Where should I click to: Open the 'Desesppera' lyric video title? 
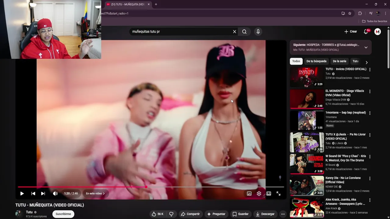345,202
